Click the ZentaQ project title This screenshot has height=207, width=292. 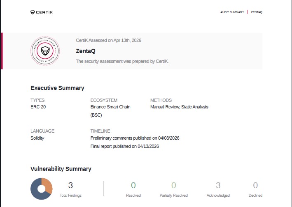pos(86,51)
